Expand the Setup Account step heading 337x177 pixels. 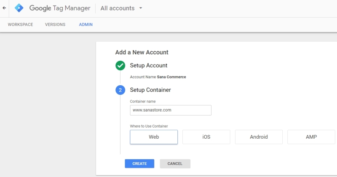click(x=148, y=65)
